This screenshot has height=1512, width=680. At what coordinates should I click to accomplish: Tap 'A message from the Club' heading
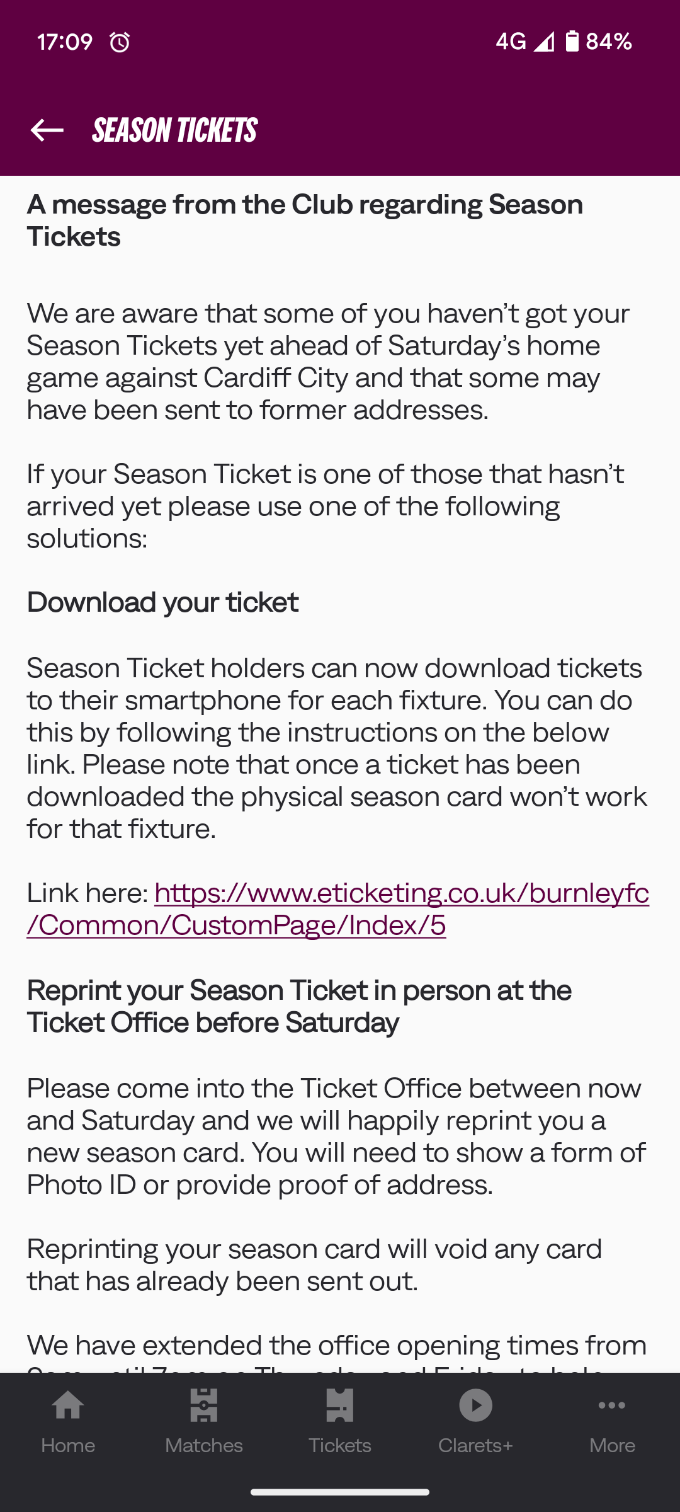pyautogui.click(x=305, y=220)
